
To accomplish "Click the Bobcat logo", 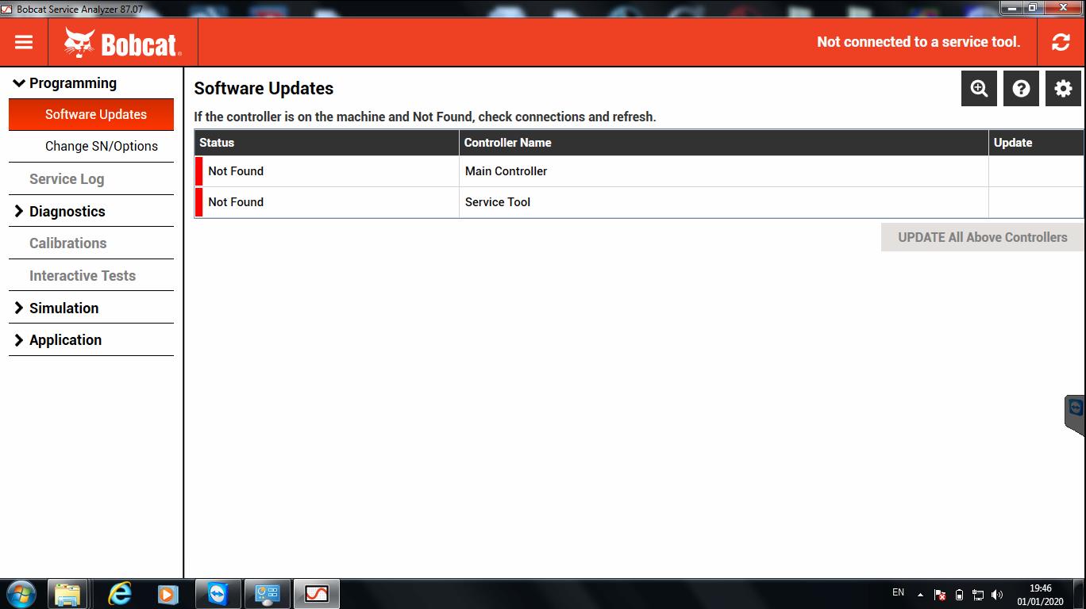I will [x=123, y=43].
